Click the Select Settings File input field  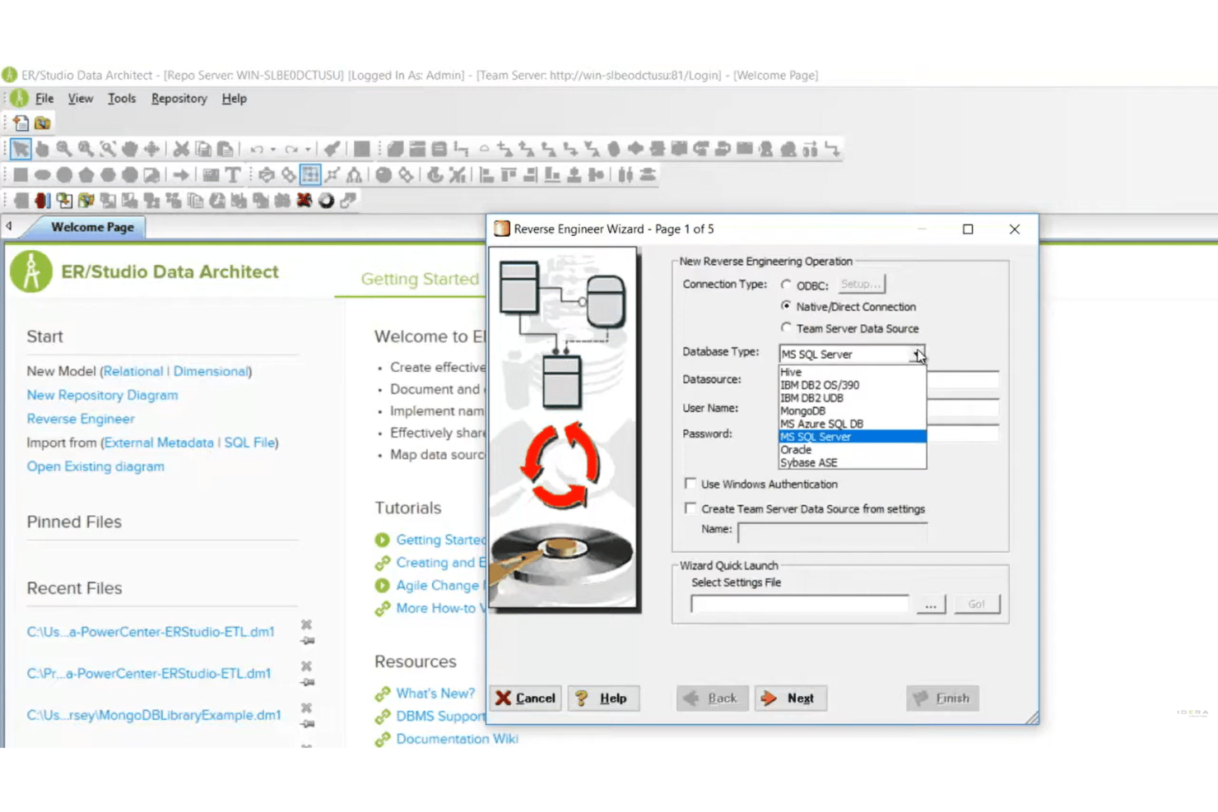[800, 605]
